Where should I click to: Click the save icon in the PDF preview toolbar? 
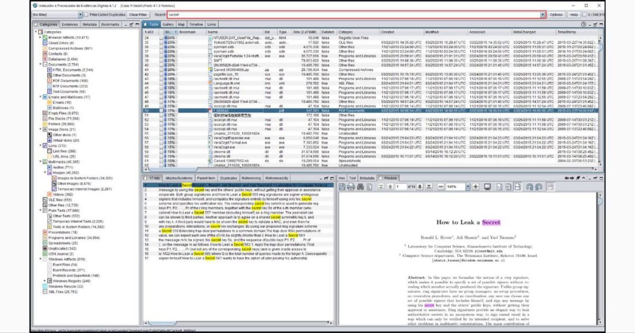coord(342,187)
